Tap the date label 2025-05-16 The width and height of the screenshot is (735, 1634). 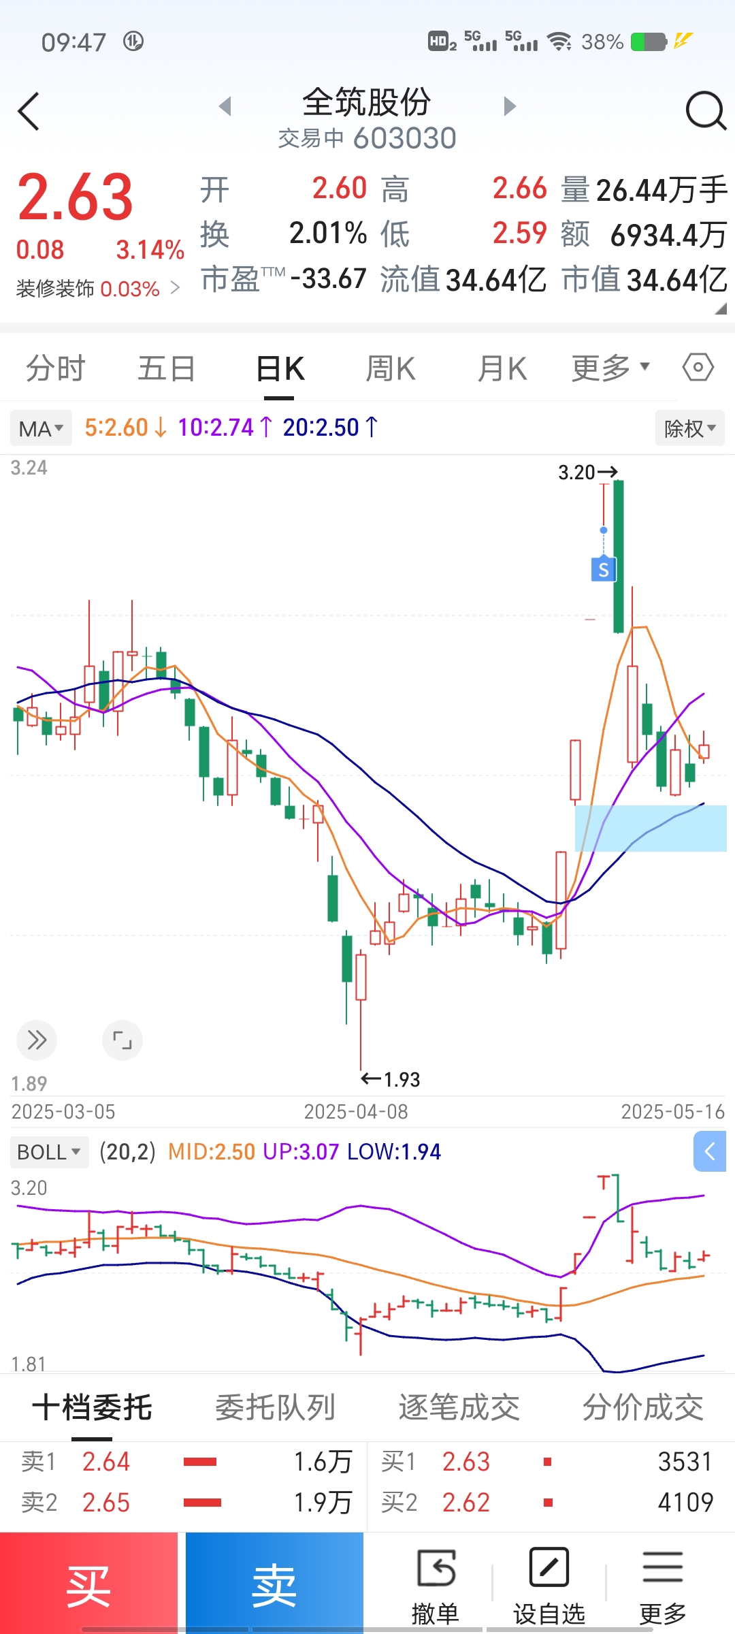(673, 1112)
